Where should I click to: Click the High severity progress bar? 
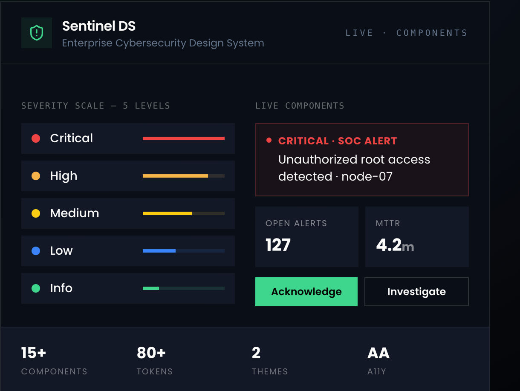[x=184, y=176]
